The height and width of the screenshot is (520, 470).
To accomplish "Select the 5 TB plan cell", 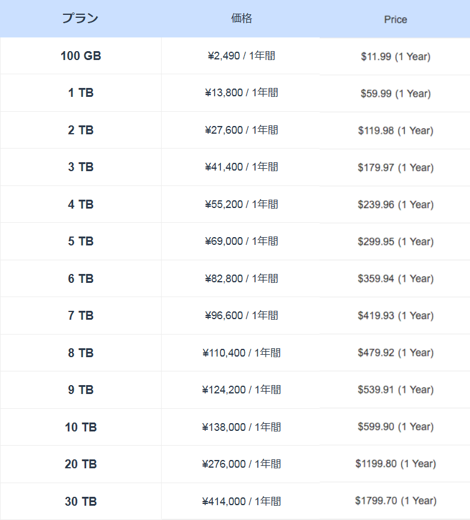I will pos(81,241).
